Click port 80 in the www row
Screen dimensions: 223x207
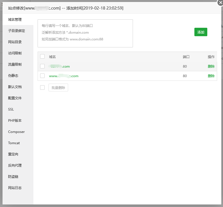(x=185, y=76)
